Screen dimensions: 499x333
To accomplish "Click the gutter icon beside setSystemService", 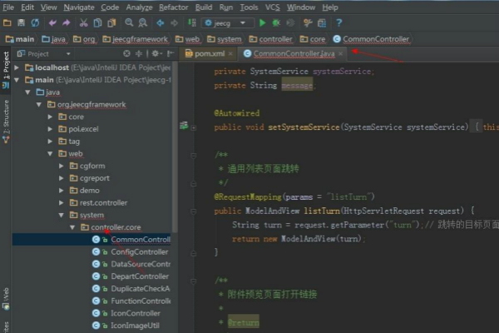I will [185, 127].
